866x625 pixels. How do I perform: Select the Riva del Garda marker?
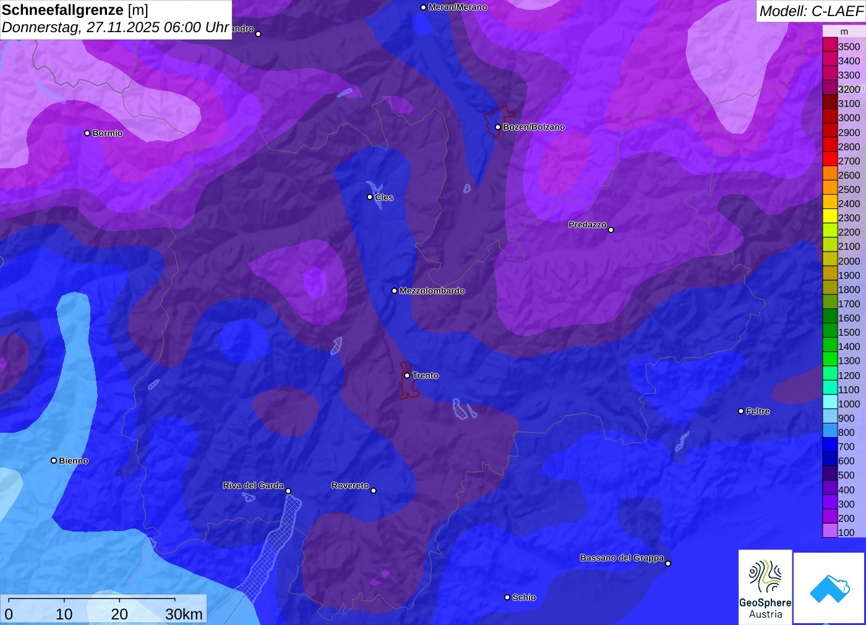(288, 491)
